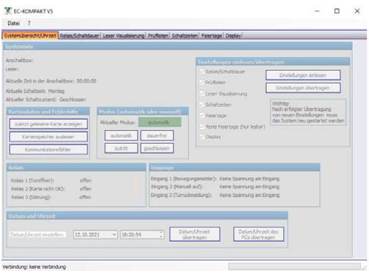
Task: Click 'Eingang 1 (Bewegungsmelder):' label
Action: (183, 178)
